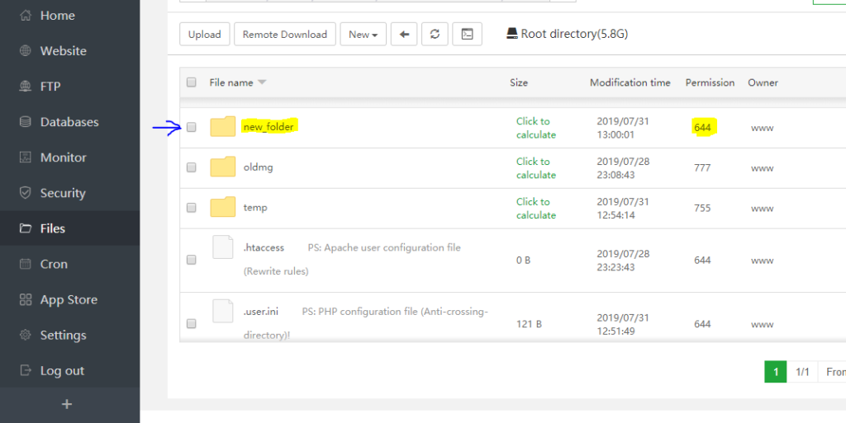Click the 1/1 page count text
The width and height of the screenshot is (846, 423).
click(802, 372)
